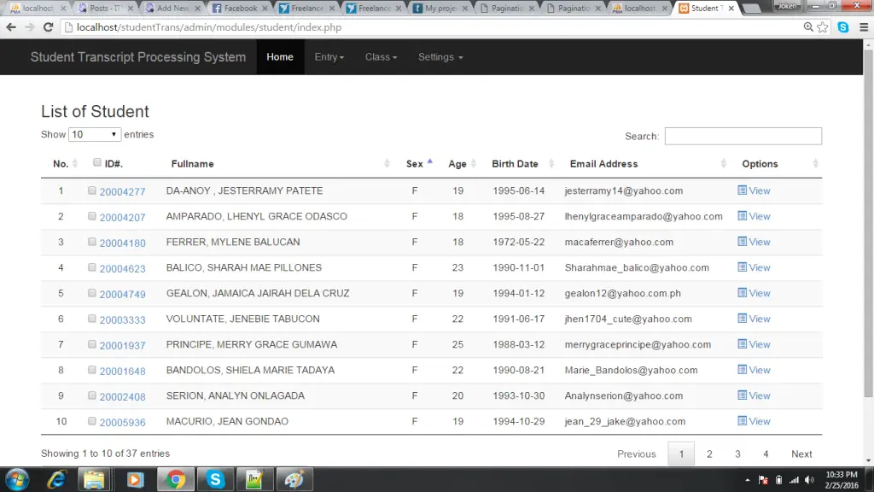The image size is (874, 492).
Task: Expand the Entry dropdown menu
Action: [329, 57]
